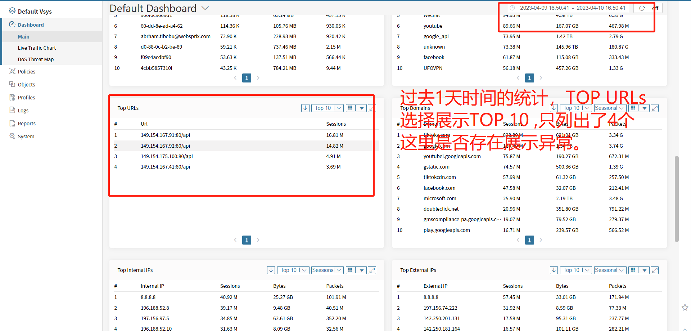Expand the Default Dashboard title dropdown
The width and height of the screenshot is (691, 331).
(x=205, y=8)
